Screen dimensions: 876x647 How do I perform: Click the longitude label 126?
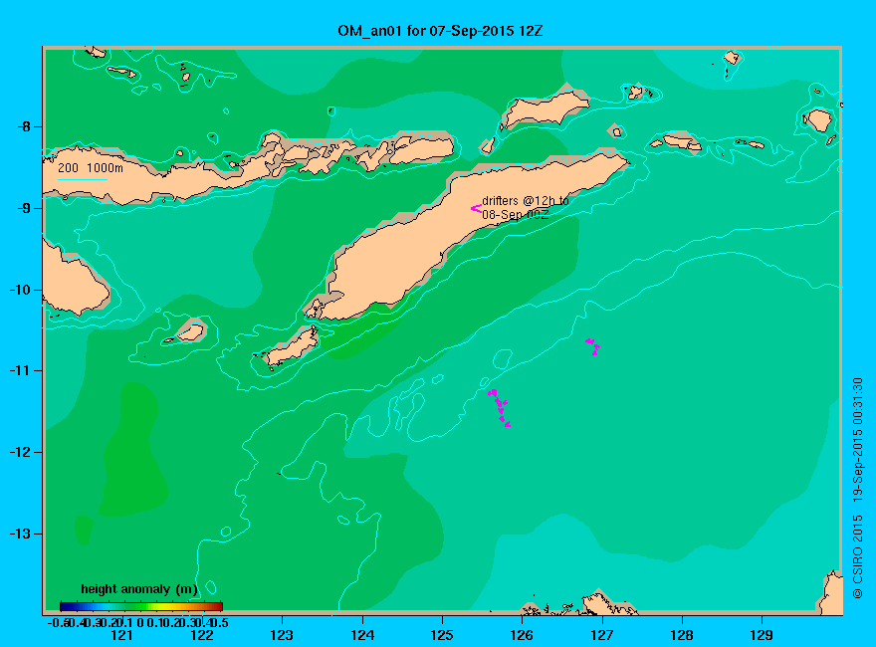click(522, 635)
